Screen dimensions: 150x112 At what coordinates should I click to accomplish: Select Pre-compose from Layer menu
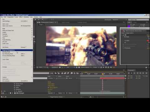coord(17,81)
